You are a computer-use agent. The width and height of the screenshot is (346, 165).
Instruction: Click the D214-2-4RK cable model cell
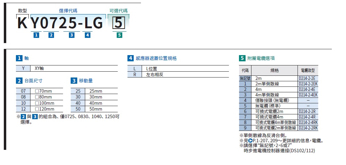(x=308, y=122)
